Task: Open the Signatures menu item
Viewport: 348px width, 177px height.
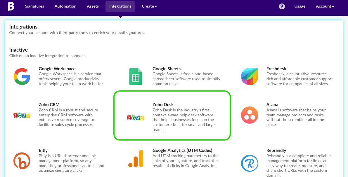Action: pyautogui.click(x=34, y=6)
